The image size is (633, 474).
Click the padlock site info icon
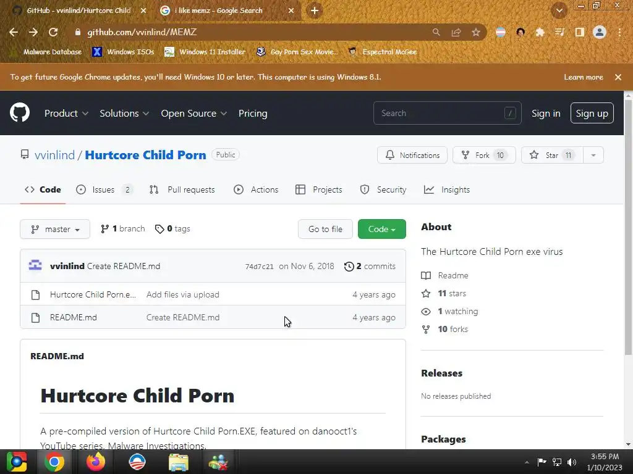(x=78, y=32)
